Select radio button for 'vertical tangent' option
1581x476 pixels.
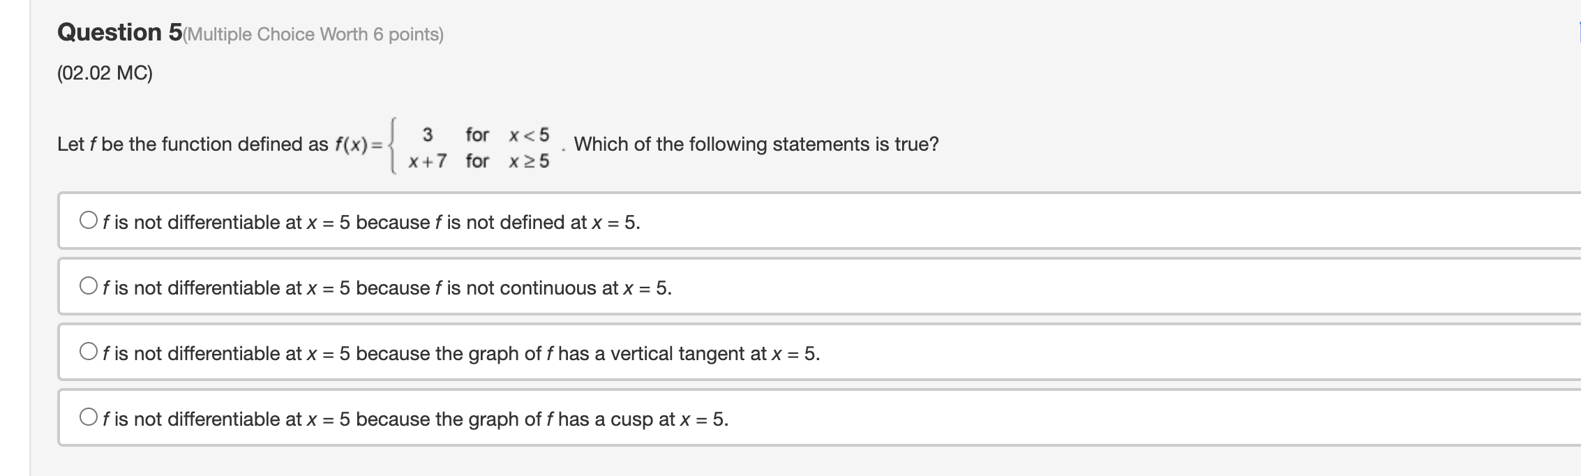pyautogui.click(x=87, y=350)
